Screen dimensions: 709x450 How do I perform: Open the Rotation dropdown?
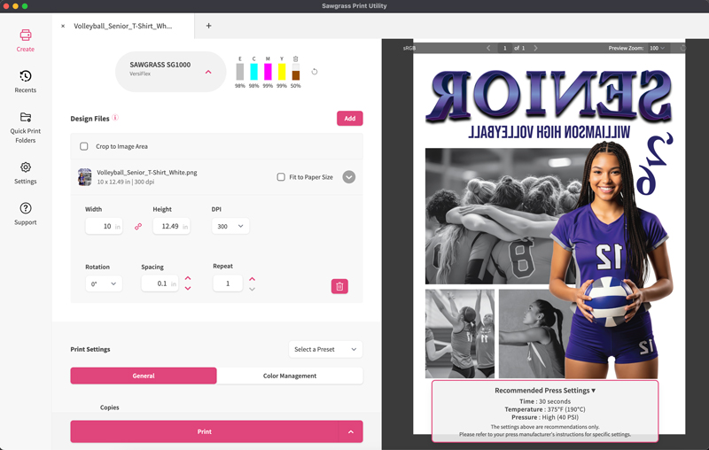pyautogui.click(x=103, y=283)
